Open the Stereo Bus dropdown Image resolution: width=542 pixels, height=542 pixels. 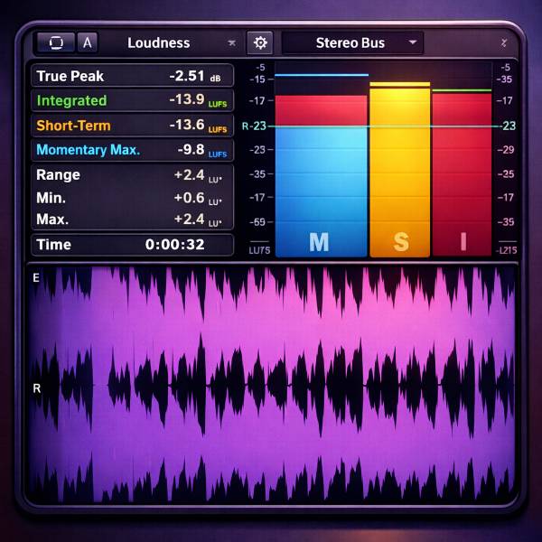352,42
